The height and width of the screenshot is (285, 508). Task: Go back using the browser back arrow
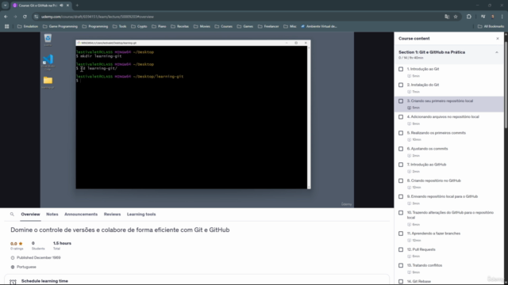[6, 17]
